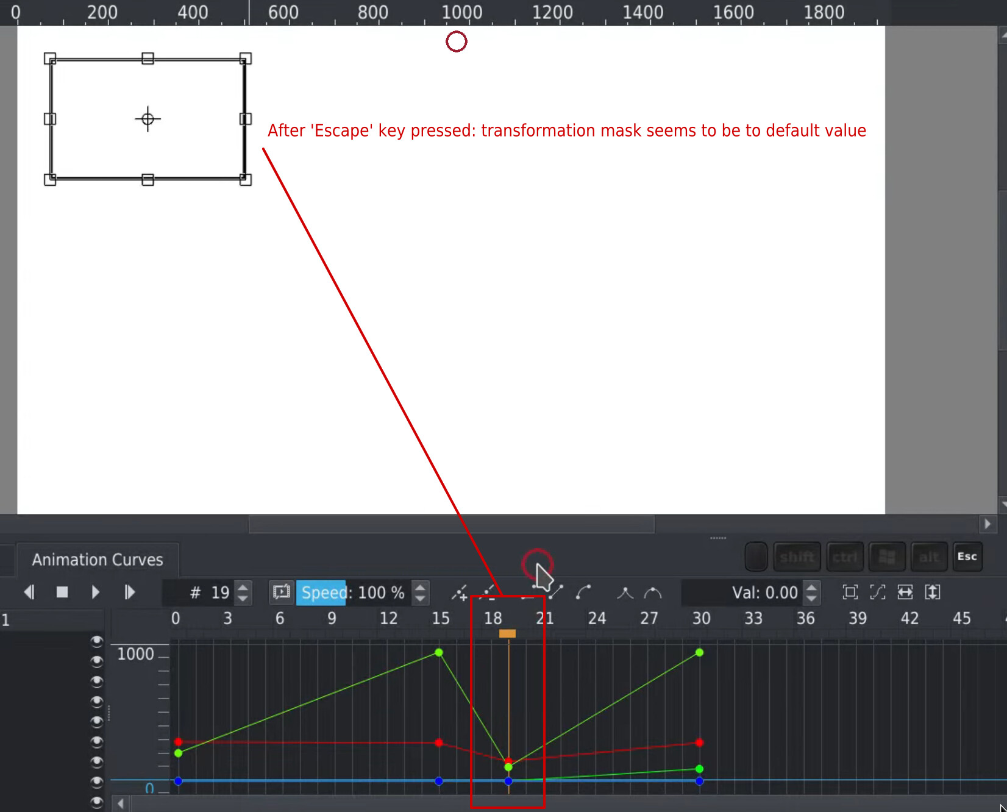Toggle the drop frames button
The height and width of the screenshot is (812, 1007).
click(x=281, y=592)
